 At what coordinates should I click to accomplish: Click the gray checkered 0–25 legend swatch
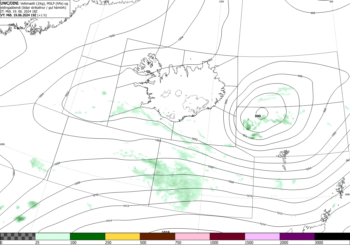click(x=18, y=236)
